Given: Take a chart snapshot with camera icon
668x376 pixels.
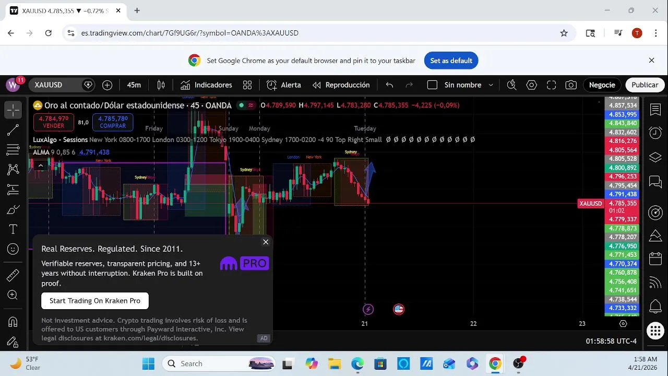Looking at the screenshot, I should pyautogui.click(x=571, y=85).
